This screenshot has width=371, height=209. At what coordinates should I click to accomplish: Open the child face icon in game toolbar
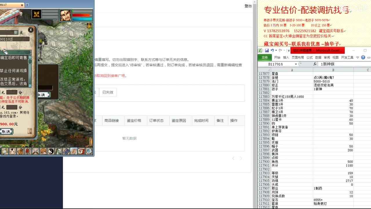point(12,151)
